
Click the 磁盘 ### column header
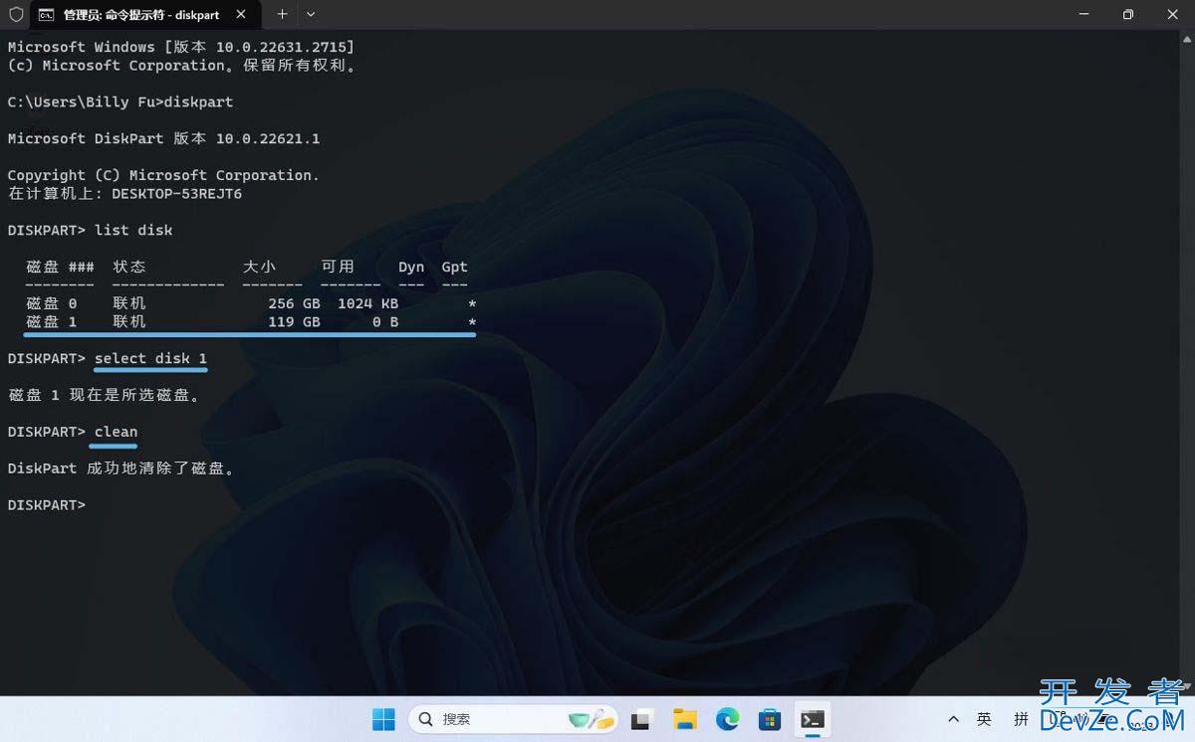tap(60, 267)
